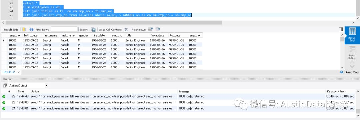Click the Read Only info icon
Screen dimensions: 360x120
342,72
